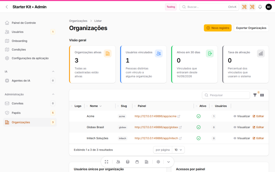Click the Acme users count badge
This screenshot has width=275, height=172.
click(x=213, y=116)
